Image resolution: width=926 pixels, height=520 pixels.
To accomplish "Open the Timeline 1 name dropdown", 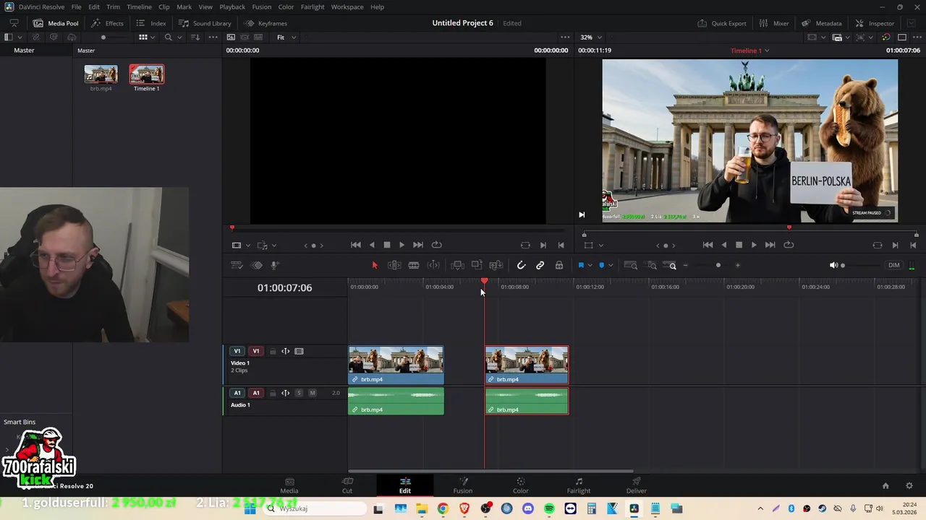I will click(749, 51).
